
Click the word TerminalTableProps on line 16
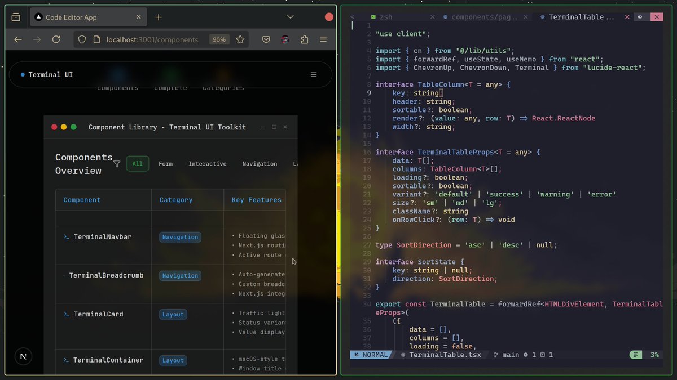[x=456, y=152]
